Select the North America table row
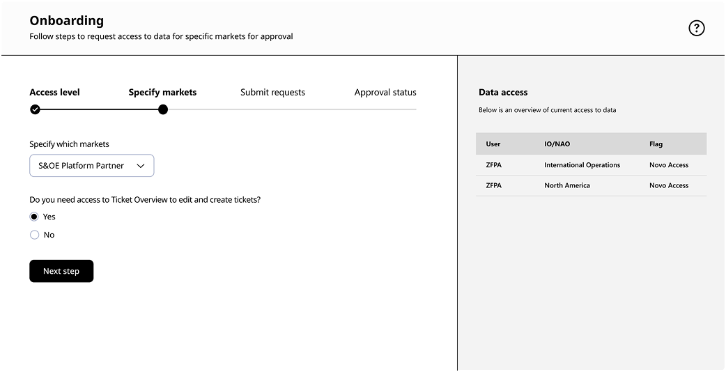 (592, 185)
